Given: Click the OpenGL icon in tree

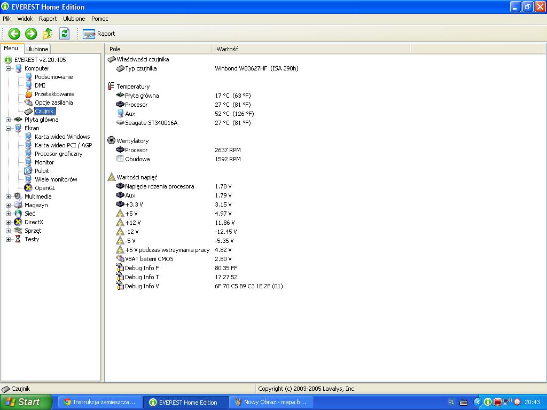Looking at the screenshot, I should 28,188.
